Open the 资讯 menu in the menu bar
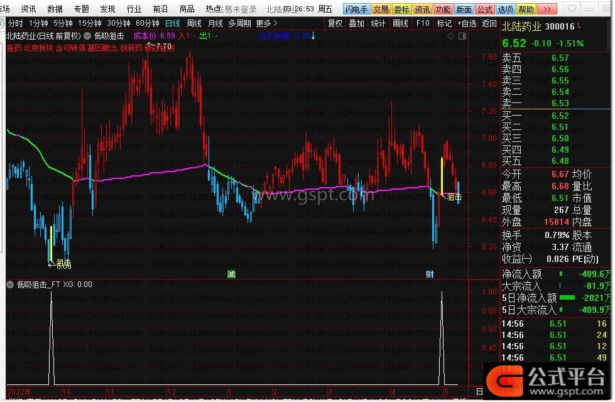Image resolution: width=615 pixels, height=402 pixels. tap(28, 9)
